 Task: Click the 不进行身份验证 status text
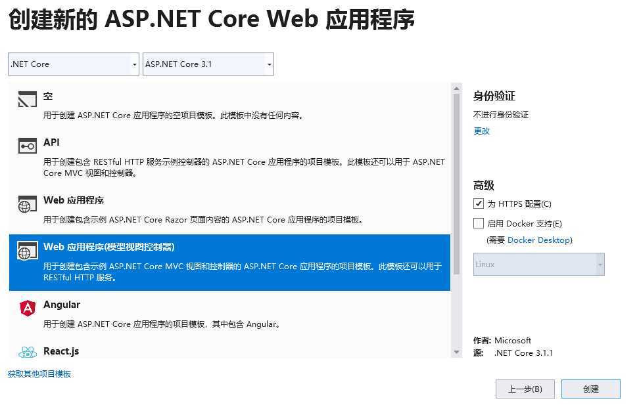tap(500, 115)
